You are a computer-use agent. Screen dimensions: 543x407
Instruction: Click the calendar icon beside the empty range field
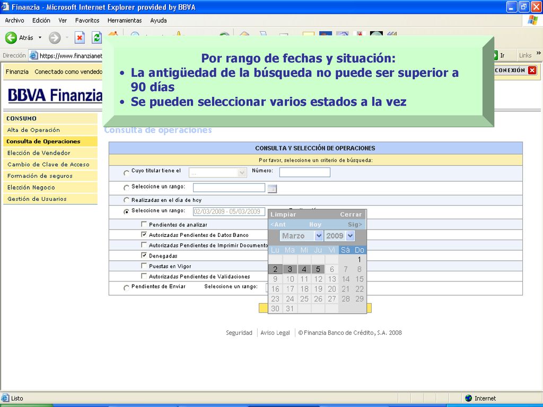(272, 189)
